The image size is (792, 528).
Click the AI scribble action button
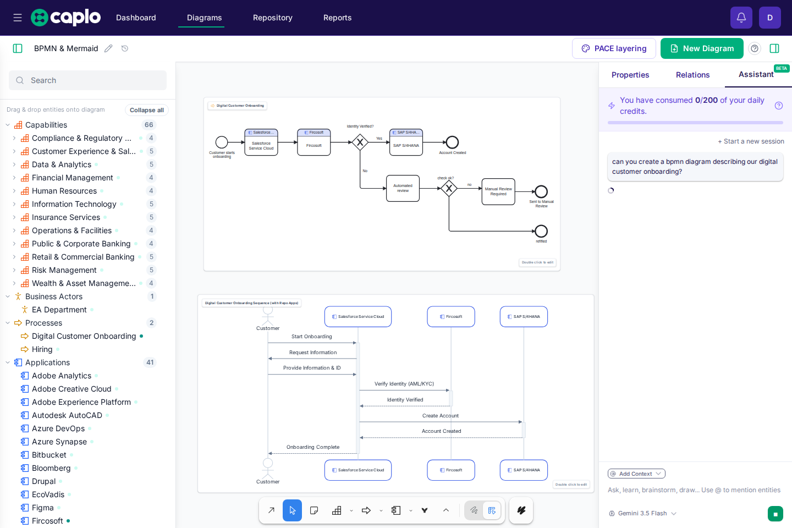coord(521,510)
